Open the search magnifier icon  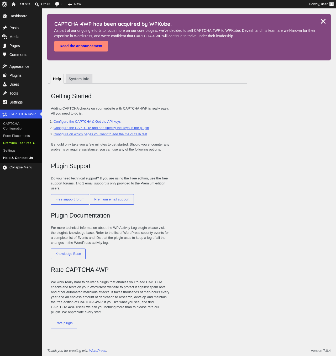click(x=37, y=4)
